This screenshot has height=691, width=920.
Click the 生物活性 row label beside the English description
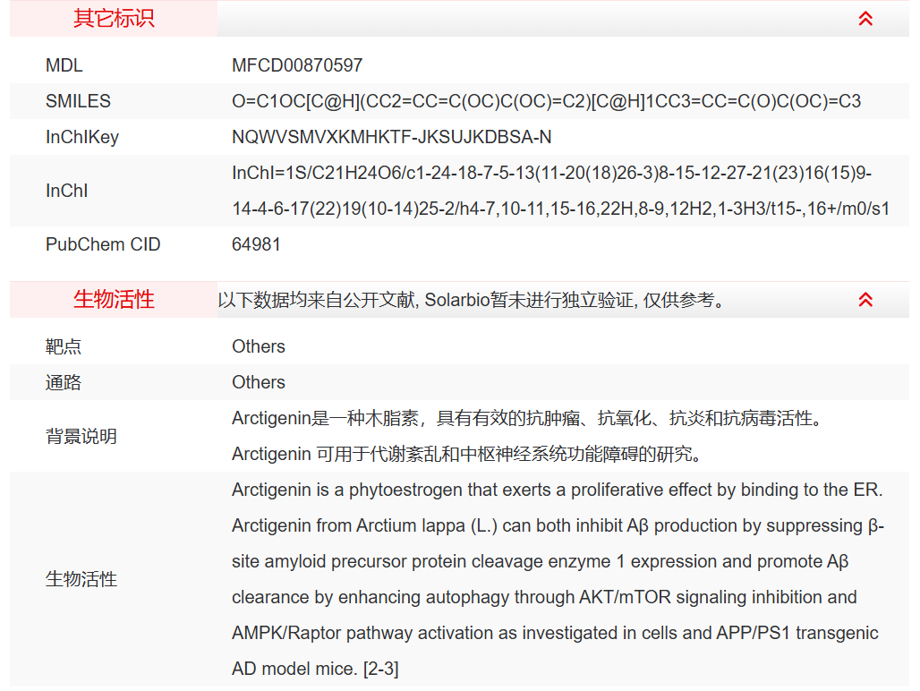81,579
